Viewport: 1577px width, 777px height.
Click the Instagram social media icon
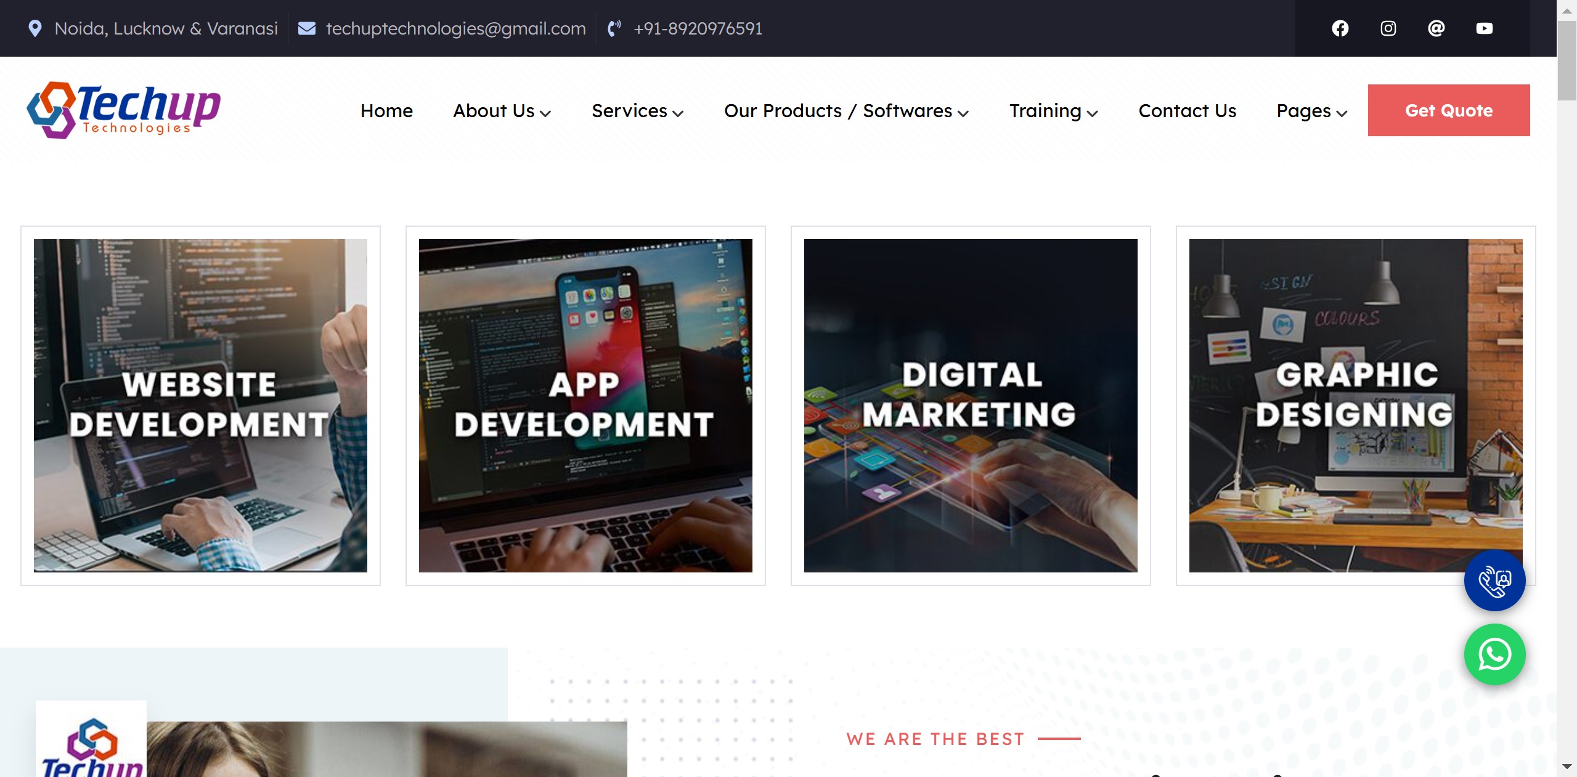coord(1388,27)
